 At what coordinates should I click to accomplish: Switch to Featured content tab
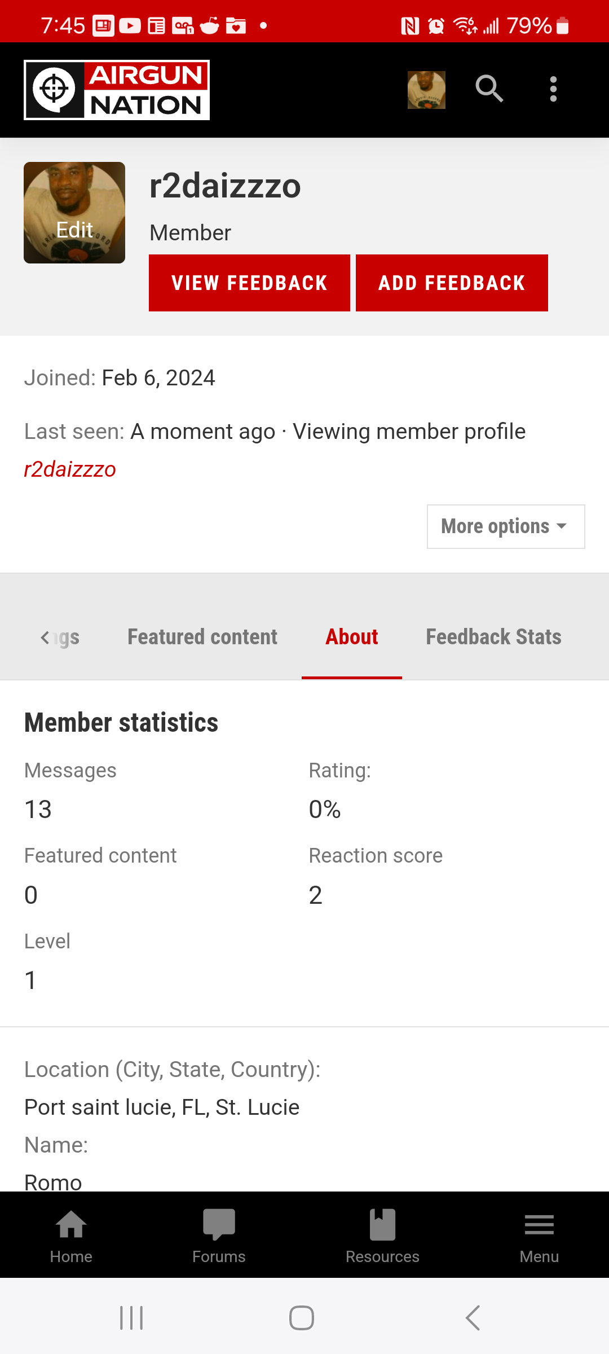tap(202, 637)
